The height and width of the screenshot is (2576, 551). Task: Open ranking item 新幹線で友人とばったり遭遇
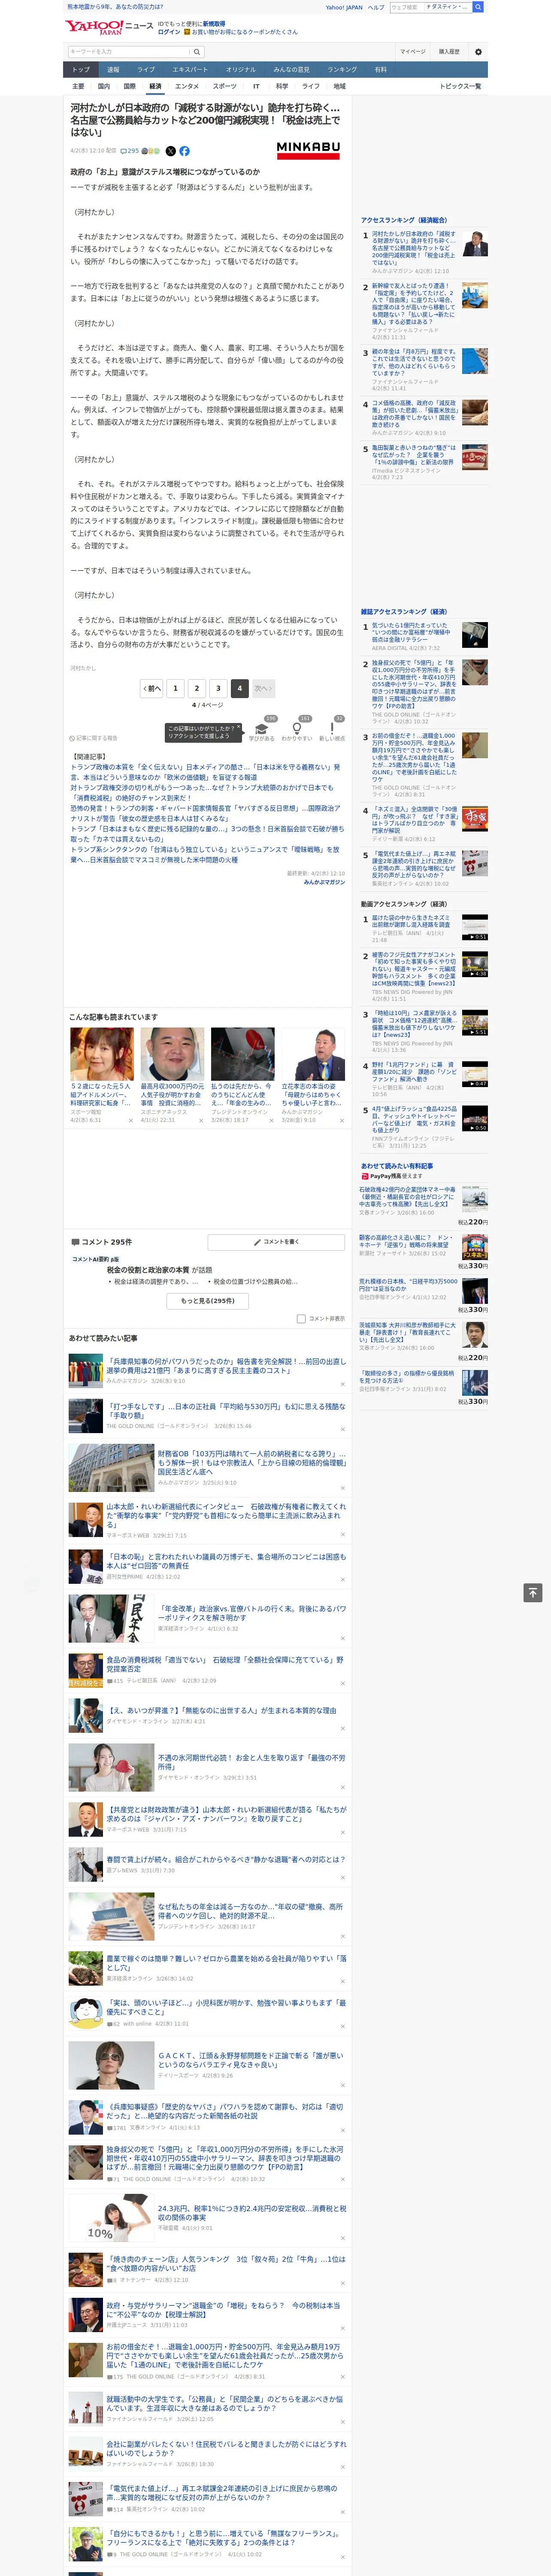coord(414,303)
